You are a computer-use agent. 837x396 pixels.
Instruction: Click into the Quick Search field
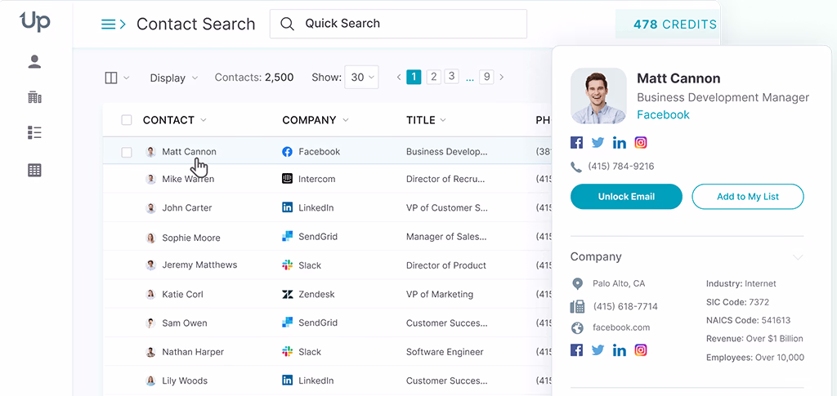pyautogui.click(x=398, y=24)
